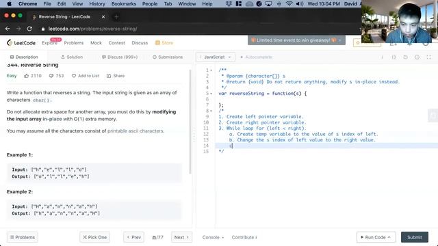Collapse code fold arrow at line 8
438x246 pixels.
tap(211, 111)
